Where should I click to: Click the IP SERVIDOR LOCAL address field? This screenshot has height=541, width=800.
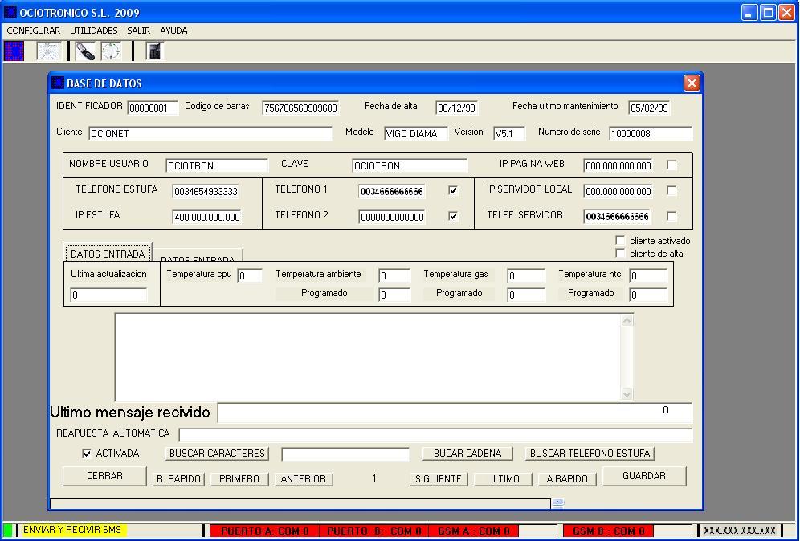(618, 191)
